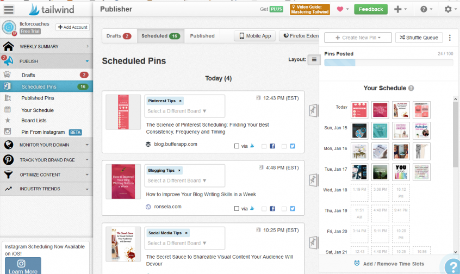
Task: Click the Monitor Your Domain globe icon
Action: click(9, 145)
